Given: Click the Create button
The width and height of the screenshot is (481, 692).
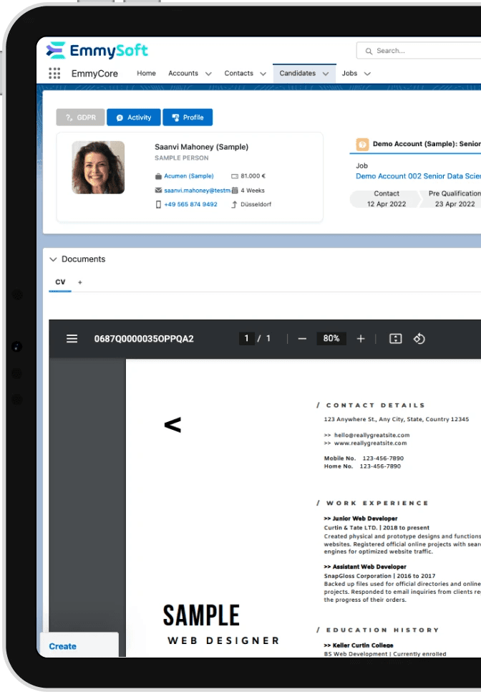Looking at the screenshot, I should (62, 646).
